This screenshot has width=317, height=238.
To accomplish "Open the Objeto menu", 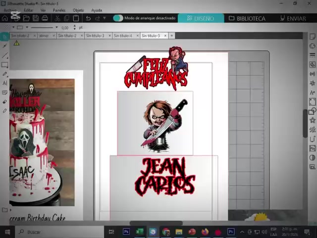I will click(78, 10).
